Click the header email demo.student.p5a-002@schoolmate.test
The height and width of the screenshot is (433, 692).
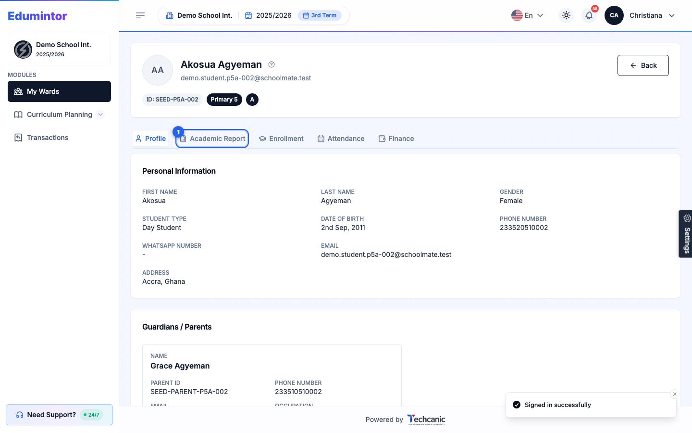pyautogui.click(x=246, y=78)
